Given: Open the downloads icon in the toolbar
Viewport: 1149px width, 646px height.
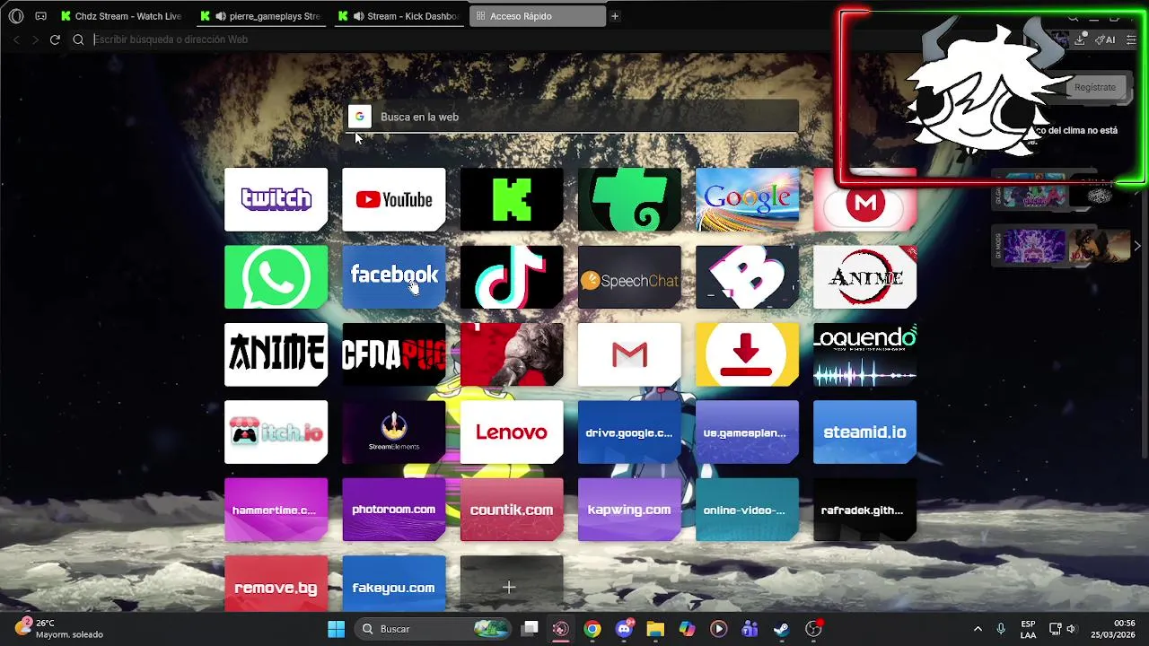Looking at the screenshot, I should (1080, 39).
